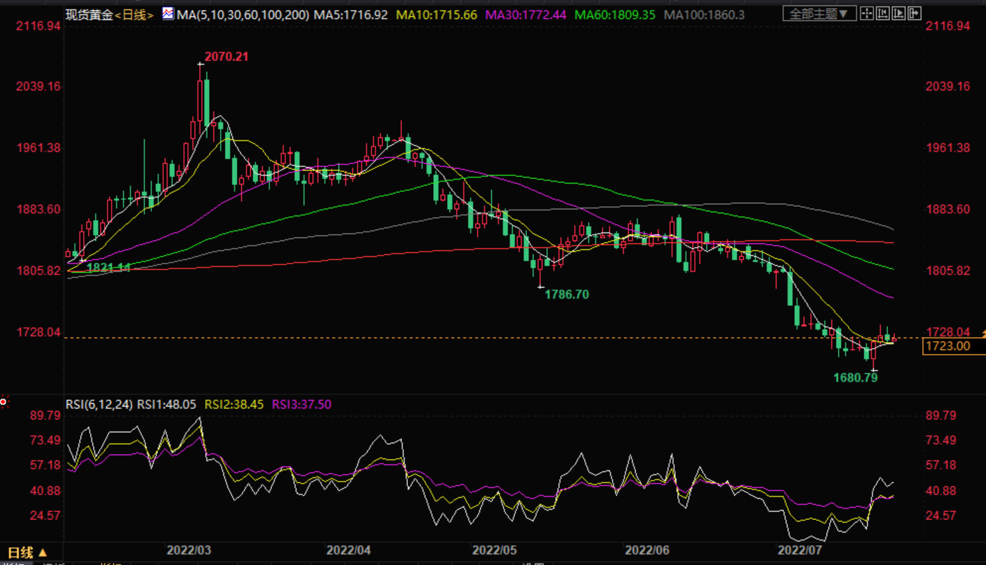
Task: Click the crosshair cursor icon
Action: [866, 13]
